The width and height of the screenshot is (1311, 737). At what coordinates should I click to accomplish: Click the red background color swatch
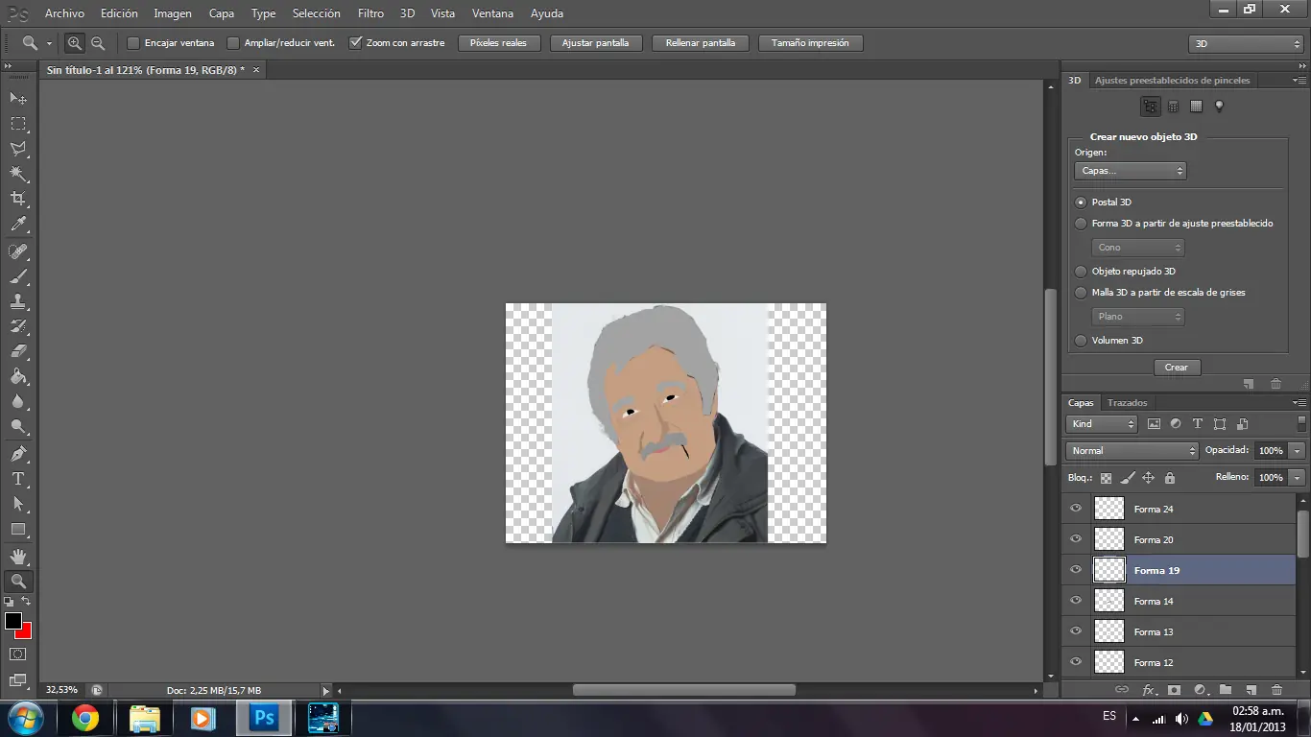26,632
